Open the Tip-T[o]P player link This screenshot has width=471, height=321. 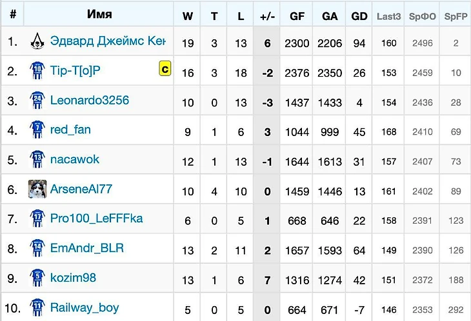(75, 70)
